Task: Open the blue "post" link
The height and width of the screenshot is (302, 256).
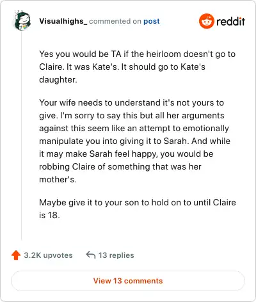Action: tap(152, 21)
